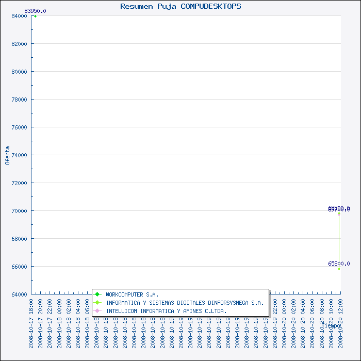361x361 pixels.
Task: Select the green data point at 83950
Action: [35, 16]
